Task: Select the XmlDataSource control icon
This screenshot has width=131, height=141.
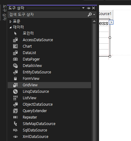Action: pyautogui.click(x=15, y=137)
